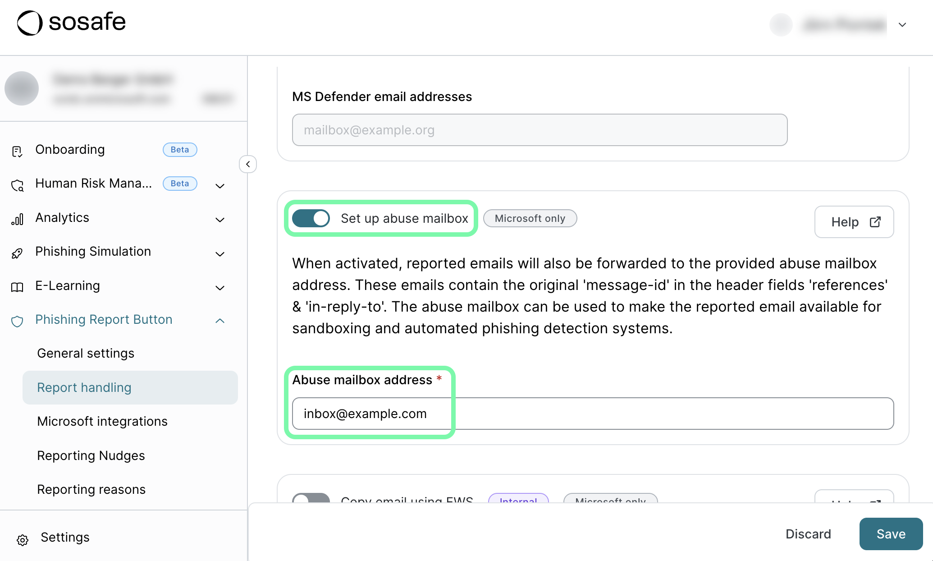Expand the Analytics menu chevron
This screenshot has width=933, height=561.
[x=220, y=220]
